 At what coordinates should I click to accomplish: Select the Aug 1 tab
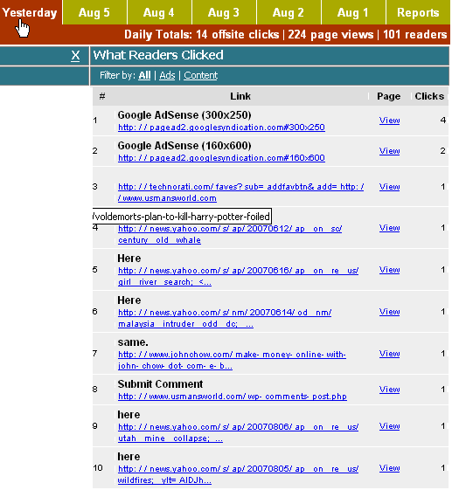point(353,12)
